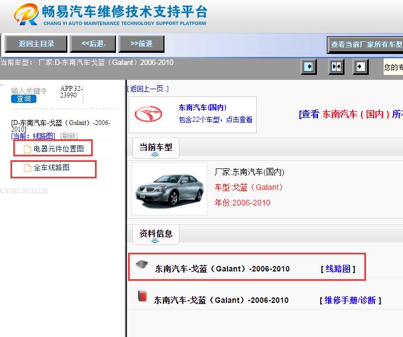Click the keyword search input field
The image size is (403, 337).
(29, 91)
